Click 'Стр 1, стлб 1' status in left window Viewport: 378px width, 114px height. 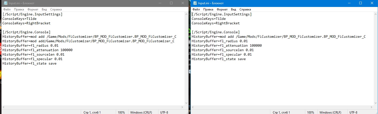(x=92, y=112)
